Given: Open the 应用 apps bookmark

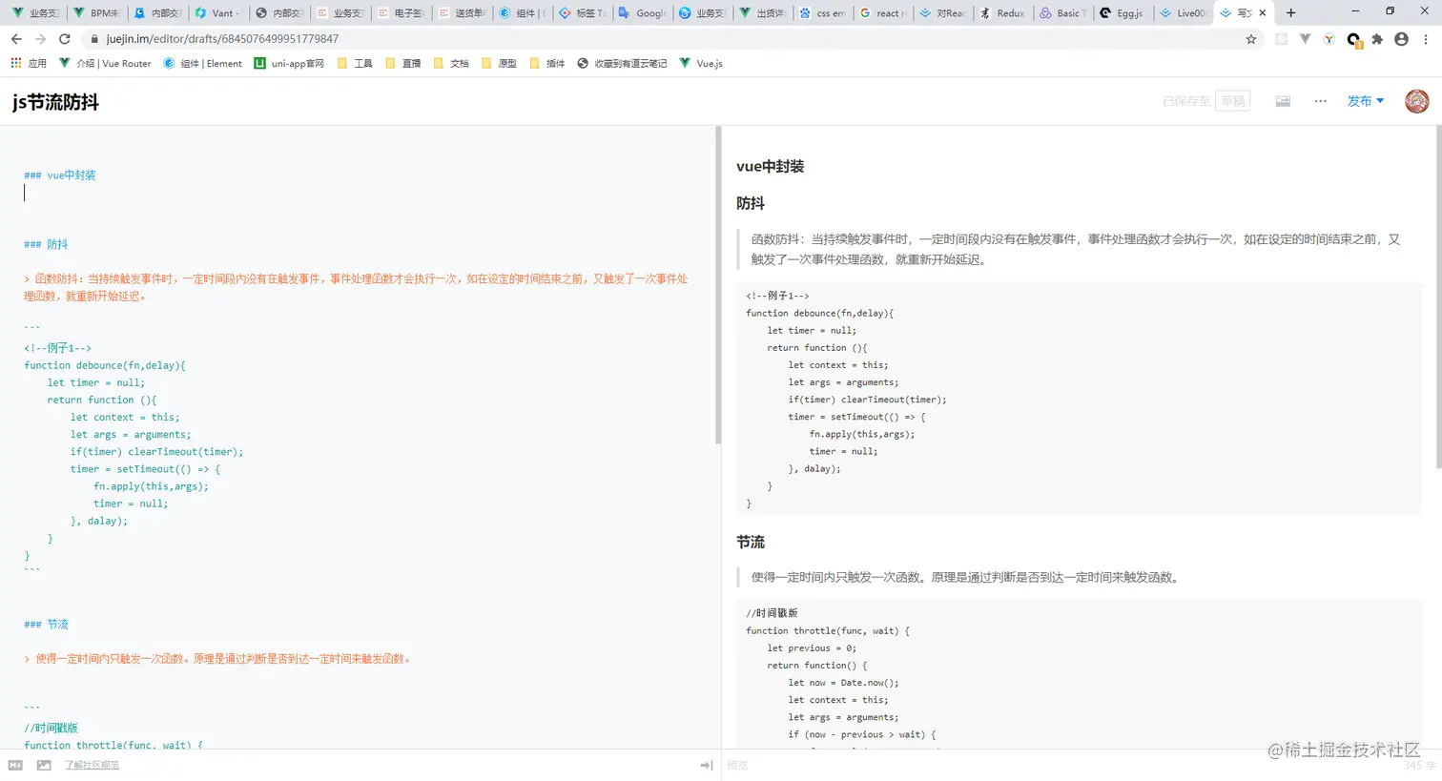Looking at the screenshot, I should 29,63.
